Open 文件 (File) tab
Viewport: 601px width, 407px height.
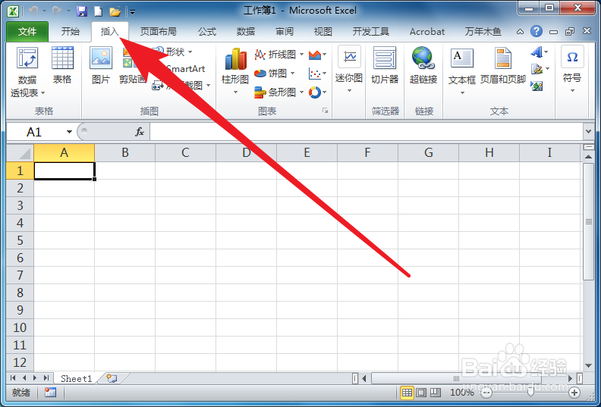click(27, 31)
